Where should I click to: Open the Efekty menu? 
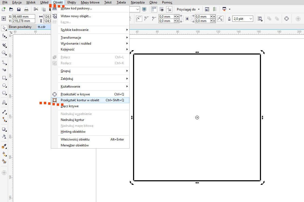click(72, 2)
